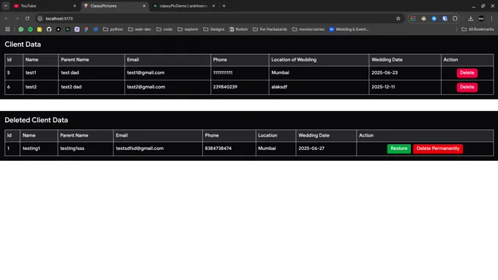Select the test2@gmail.com email cell

coord(168,87)
